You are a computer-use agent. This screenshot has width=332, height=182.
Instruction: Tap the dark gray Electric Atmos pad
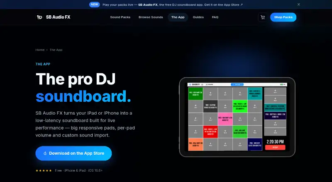tap(210, 106)
